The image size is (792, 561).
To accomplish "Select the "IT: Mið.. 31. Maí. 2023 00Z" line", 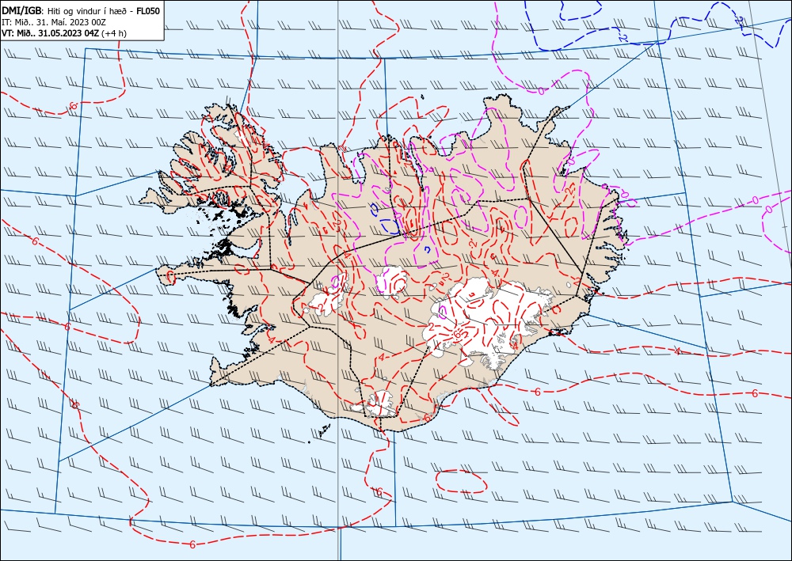I will pos(54,22).
